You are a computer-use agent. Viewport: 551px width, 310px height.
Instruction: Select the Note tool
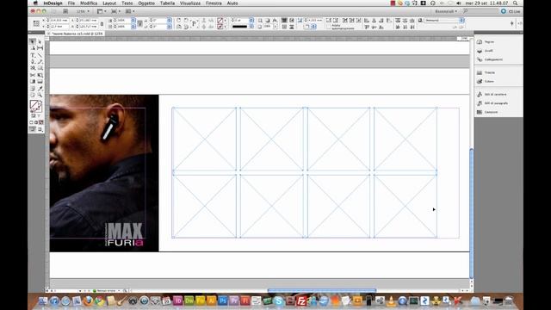pyautogui.click(x=33, y=89)
